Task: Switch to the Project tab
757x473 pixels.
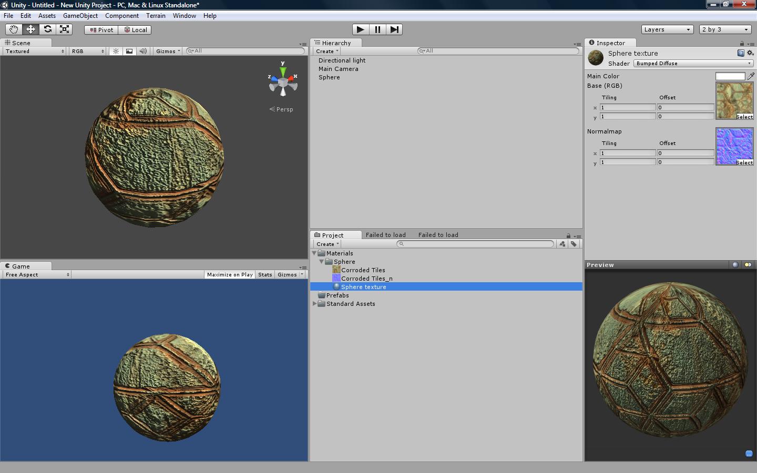Action: tap(336, 235)
